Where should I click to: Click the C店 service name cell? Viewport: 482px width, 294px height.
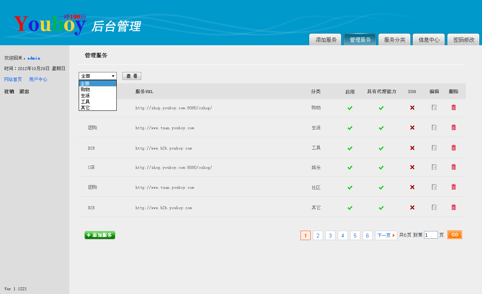point(91,167)
